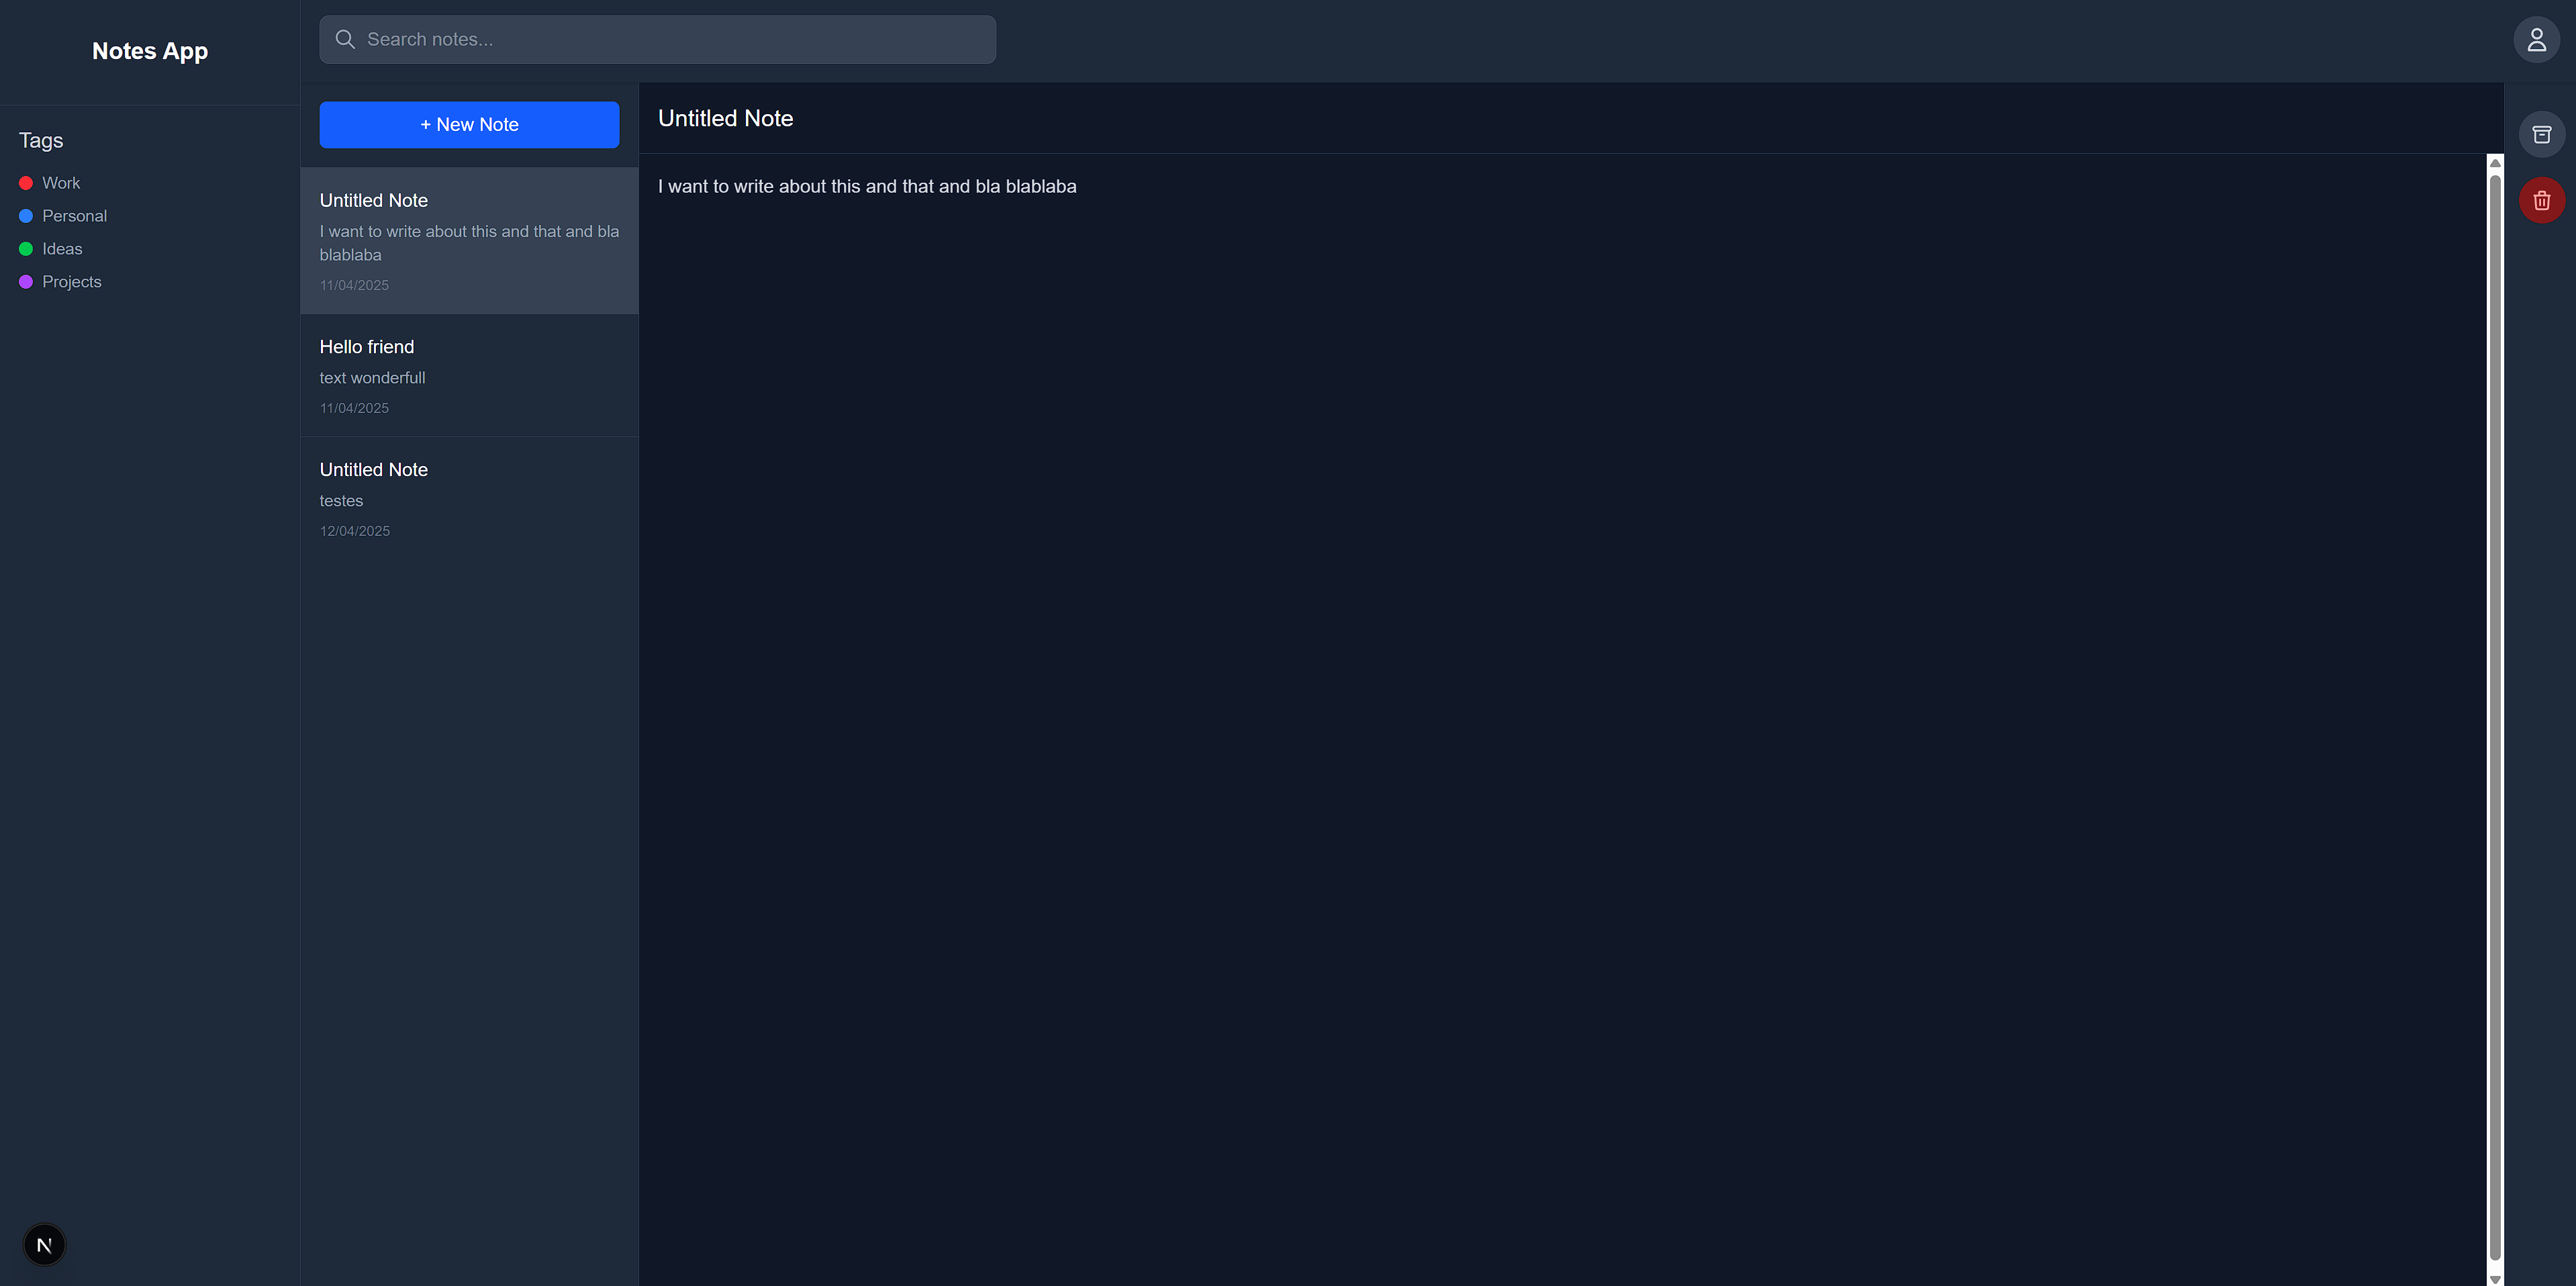This screenshot has height=1286, width=2576.
Task: Filter notes by Work tag
Action: point(61,183)
